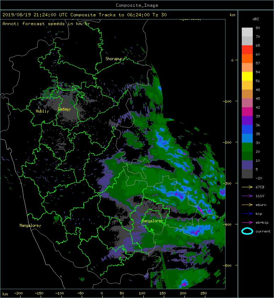
Task: Select the 250 label on horizontal km axis
Action: point(204,293)
